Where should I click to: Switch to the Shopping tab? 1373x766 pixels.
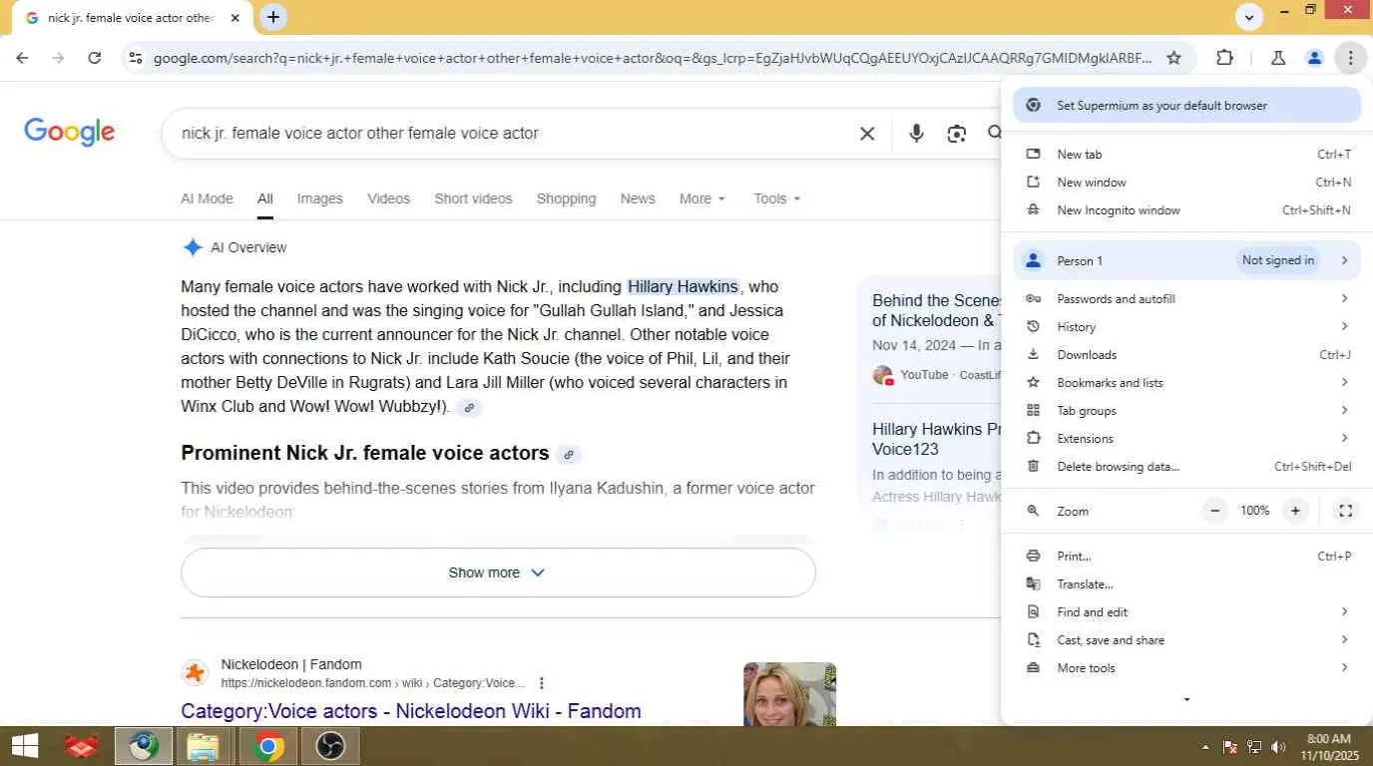(x=566, y=198)
